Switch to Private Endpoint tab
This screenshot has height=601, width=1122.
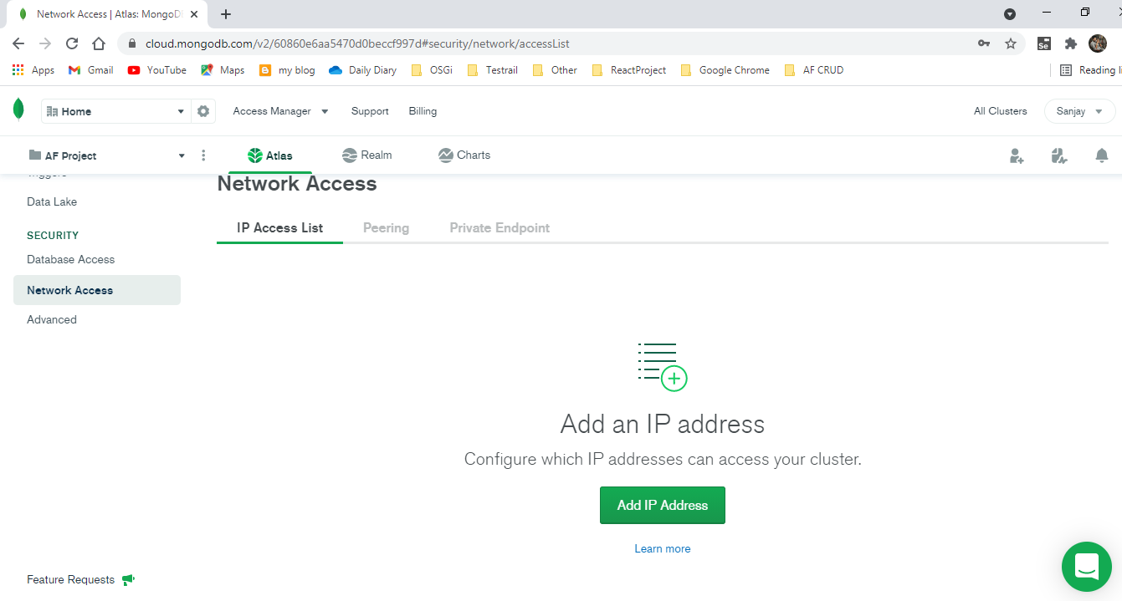point(500,227)
